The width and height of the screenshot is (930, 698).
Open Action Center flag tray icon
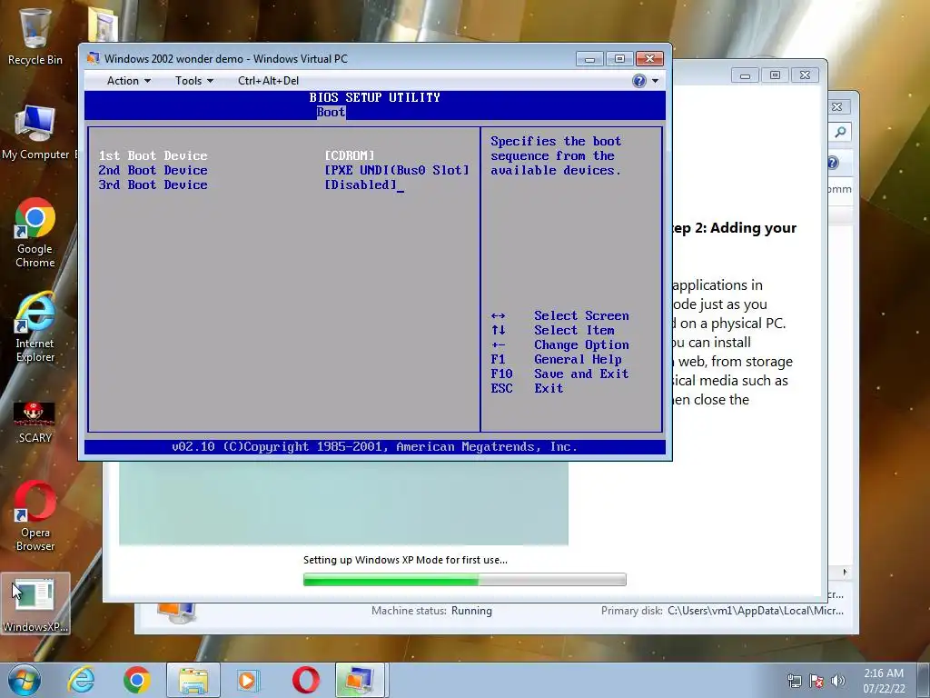point(816,681)
